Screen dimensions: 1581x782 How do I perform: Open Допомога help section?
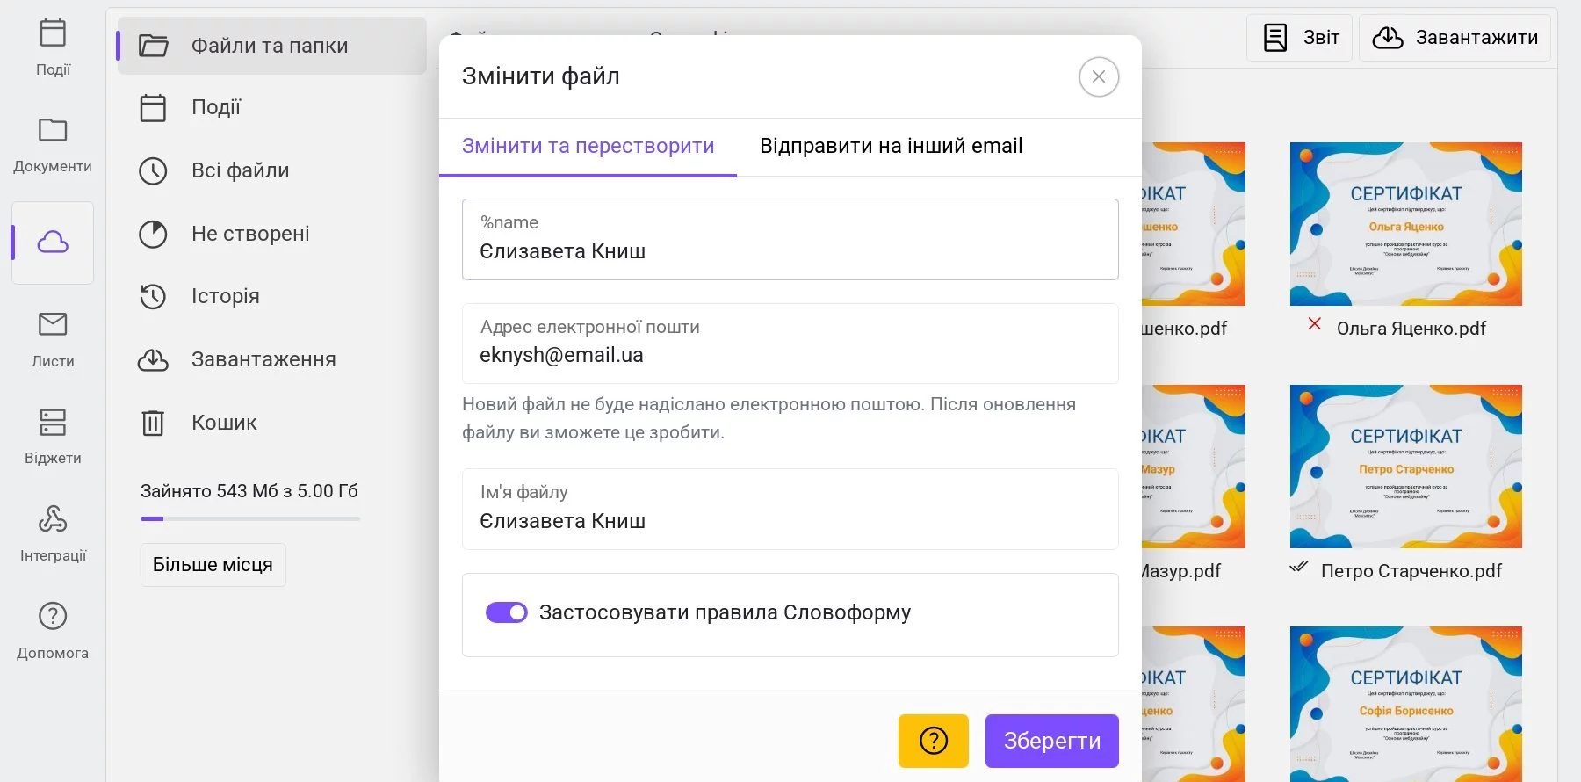point(53,631)
